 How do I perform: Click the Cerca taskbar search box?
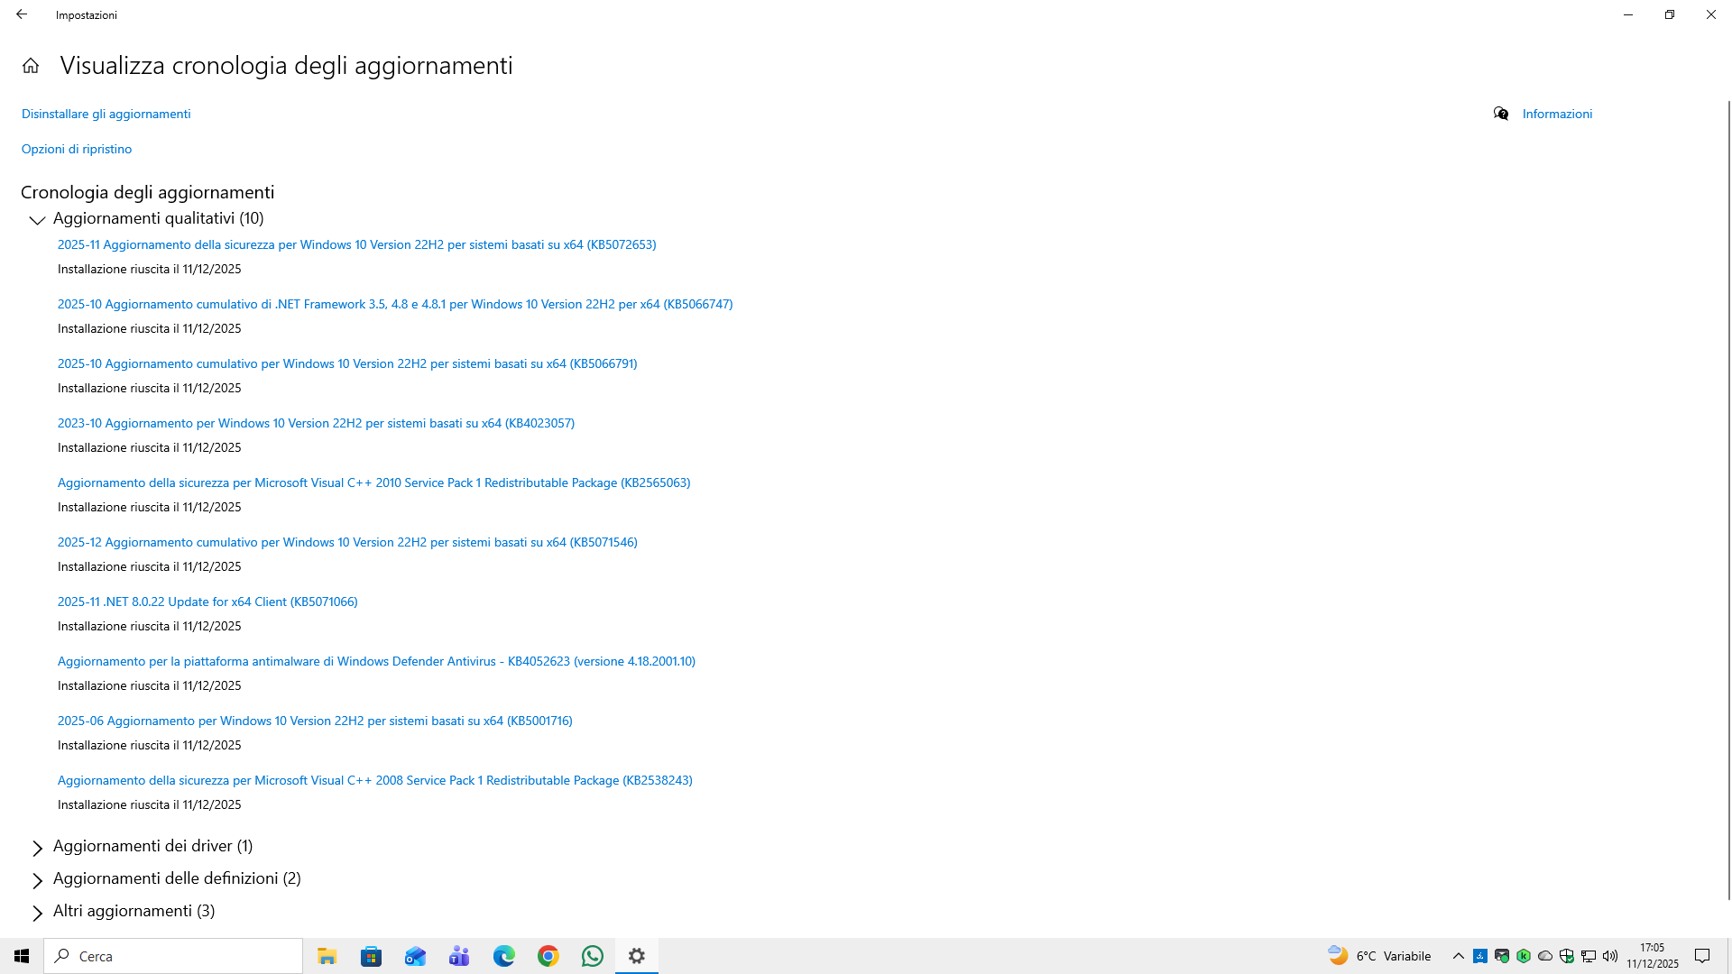[173, 956]
